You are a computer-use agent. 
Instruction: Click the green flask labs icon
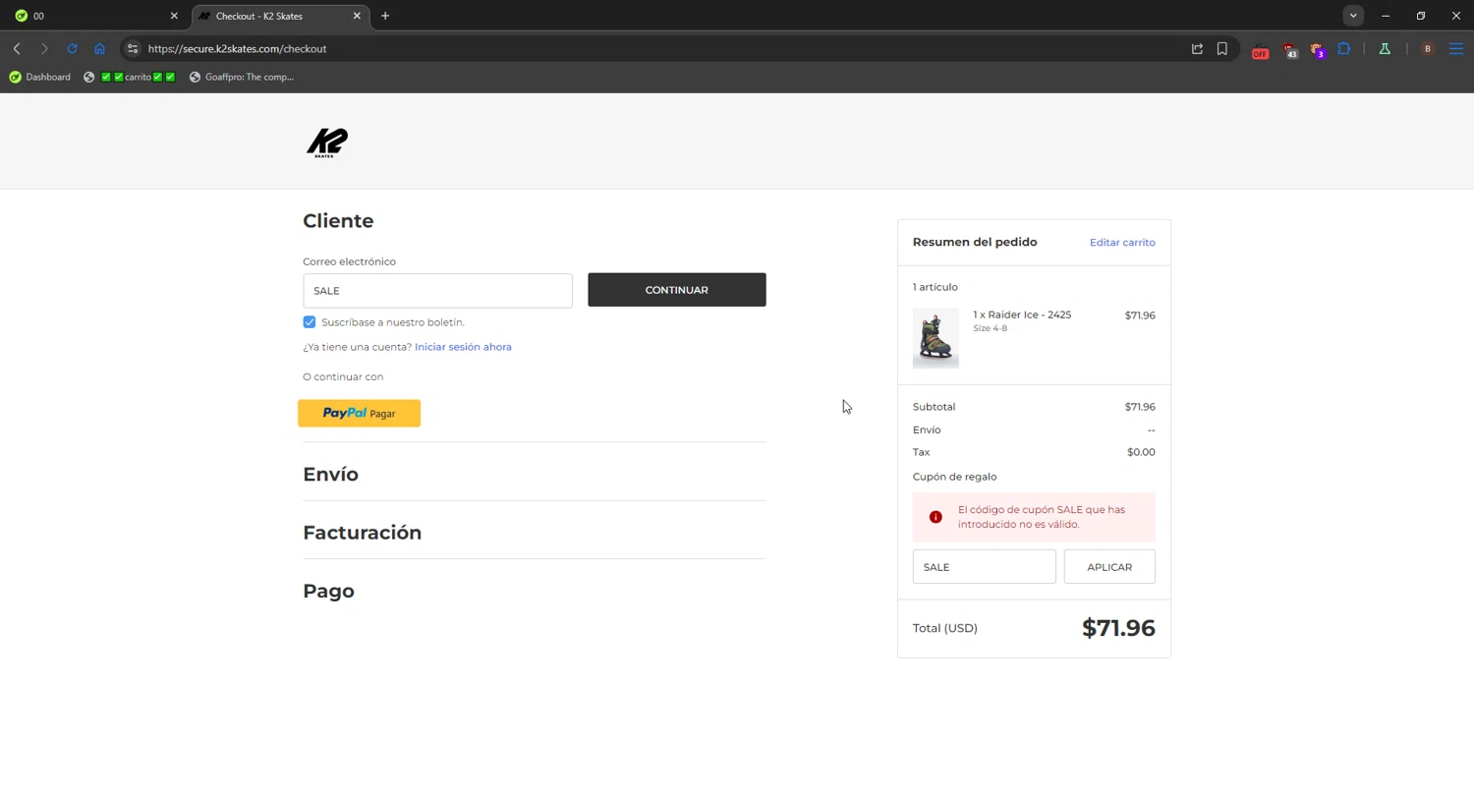point(1385,48)
